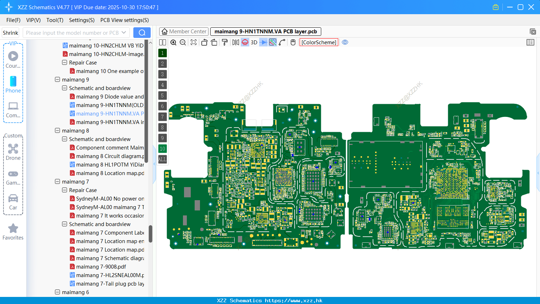
Task: Toggle layer visibility with the eye icon
Action: pos(345,42)
